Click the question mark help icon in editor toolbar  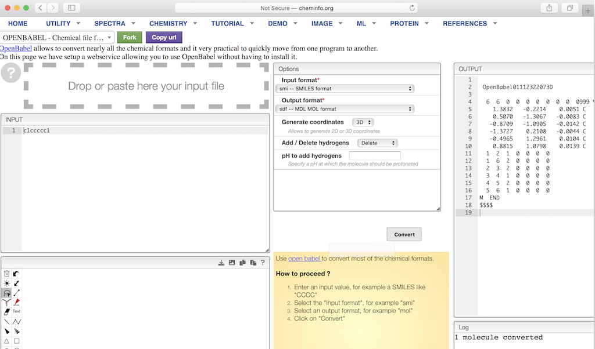point(263,263)
